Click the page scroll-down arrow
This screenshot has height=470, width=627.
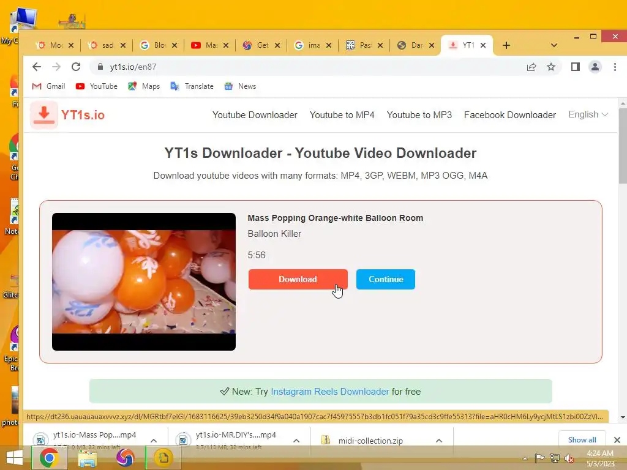[x=623, y=417]
